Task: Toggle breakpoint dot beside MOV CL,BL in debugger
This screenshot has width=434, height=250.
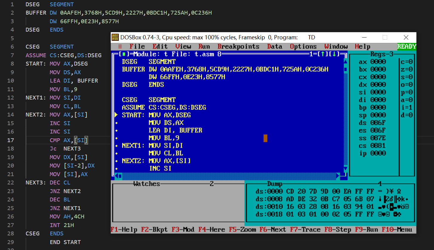Action: (116, 153)
